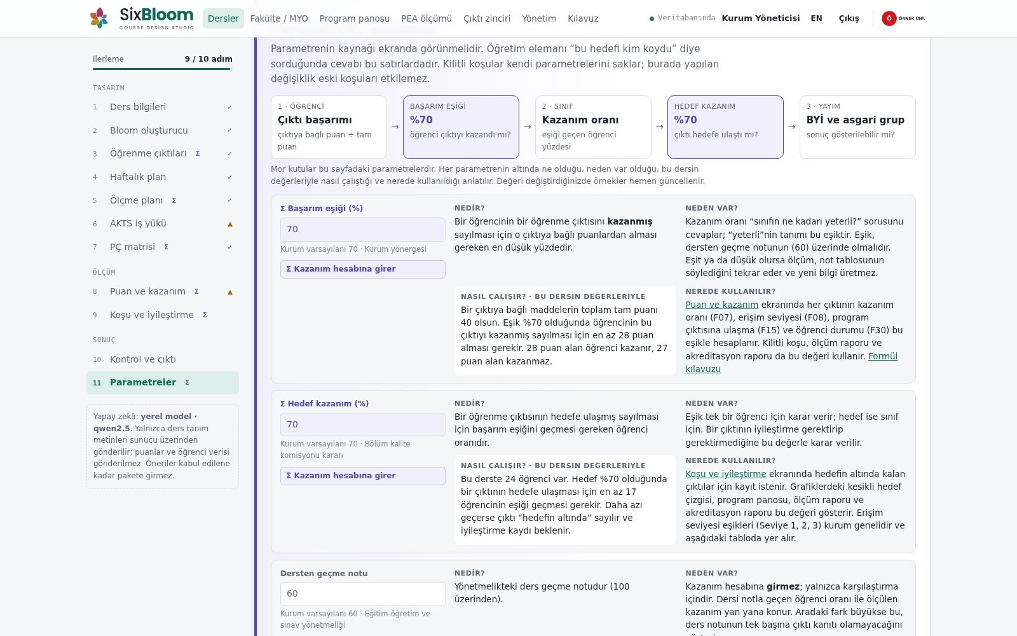Follow the Puan ve kazanım link

click(x=721, y=305)
